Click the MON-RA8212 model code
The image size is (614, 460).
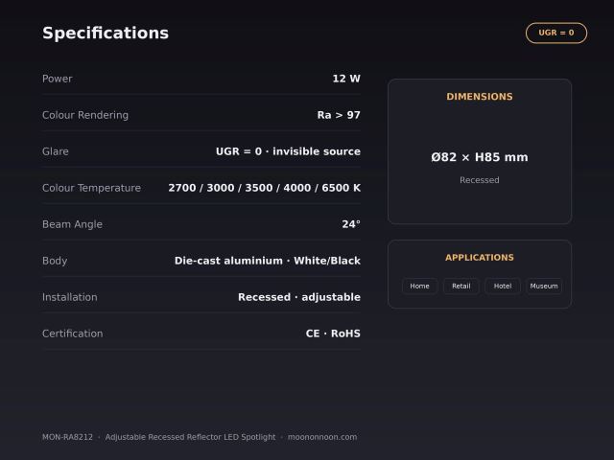(x=67, y=437)
